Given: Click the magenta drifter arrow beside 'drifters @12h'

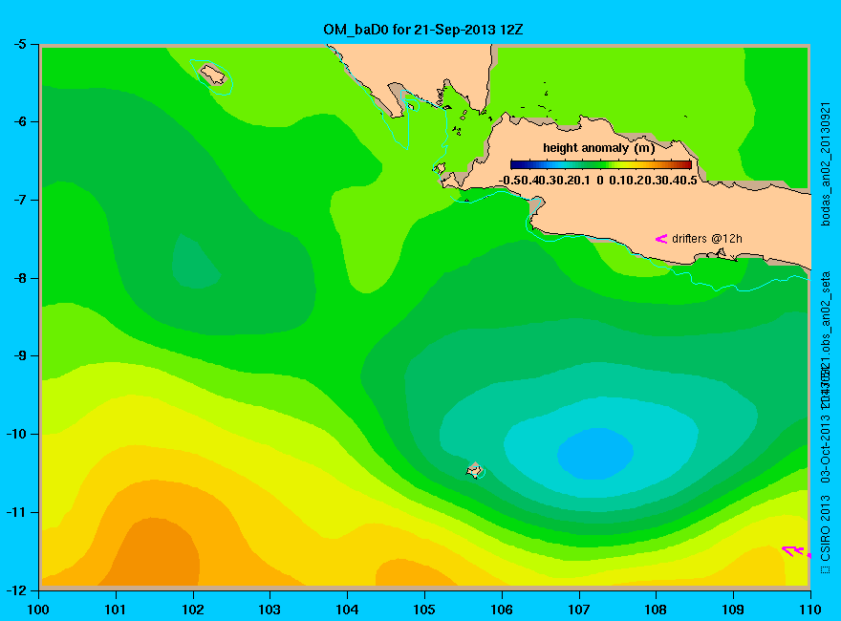Looking at the screenshot, I should tap(661, 239).
